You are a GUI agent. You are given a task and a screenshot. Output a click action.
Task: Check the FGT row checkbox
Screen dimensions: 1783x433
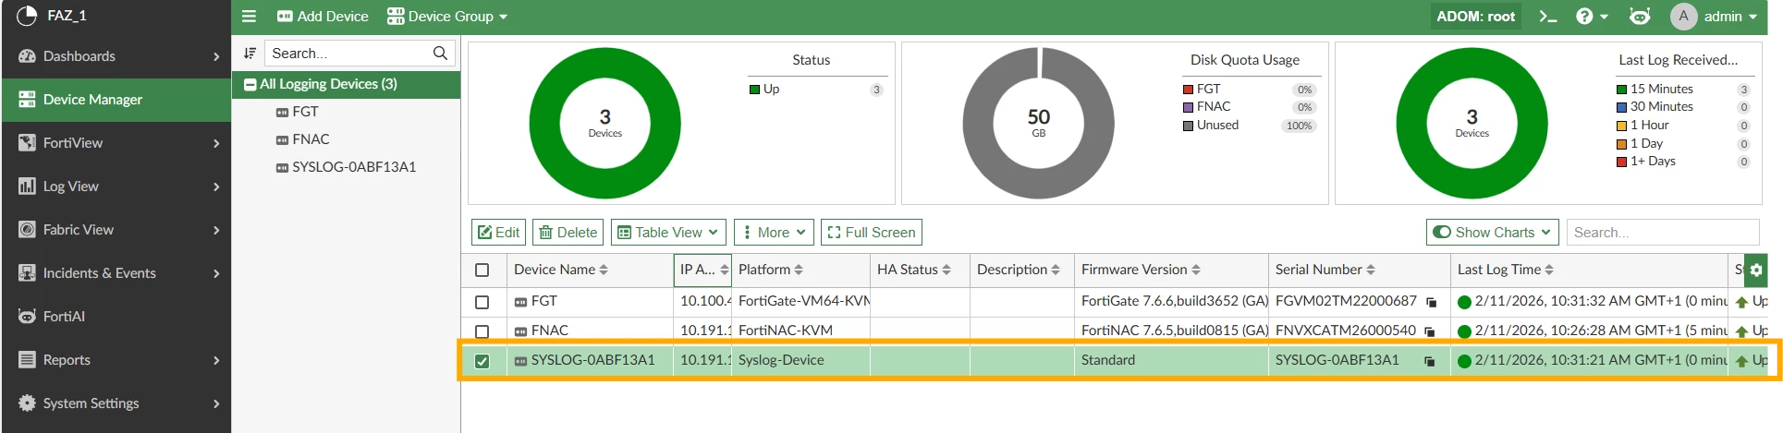tap(482, 302)
